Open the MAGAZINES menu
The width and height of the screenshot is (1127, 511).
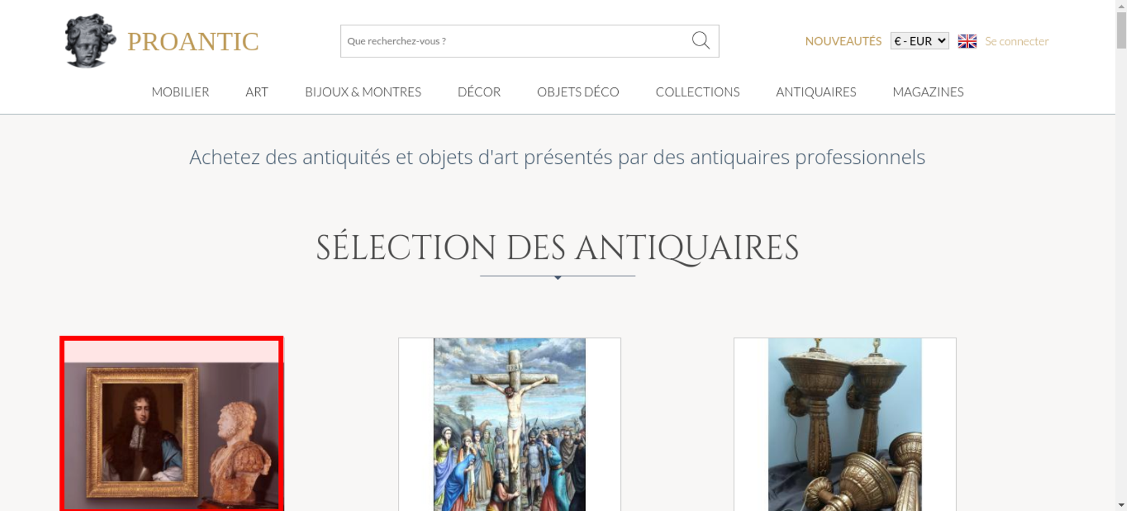click(x=928, y=92)
